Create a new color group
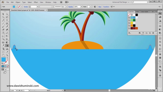The width and height of the screenshot is (163, 92). [x=146, y=33]
